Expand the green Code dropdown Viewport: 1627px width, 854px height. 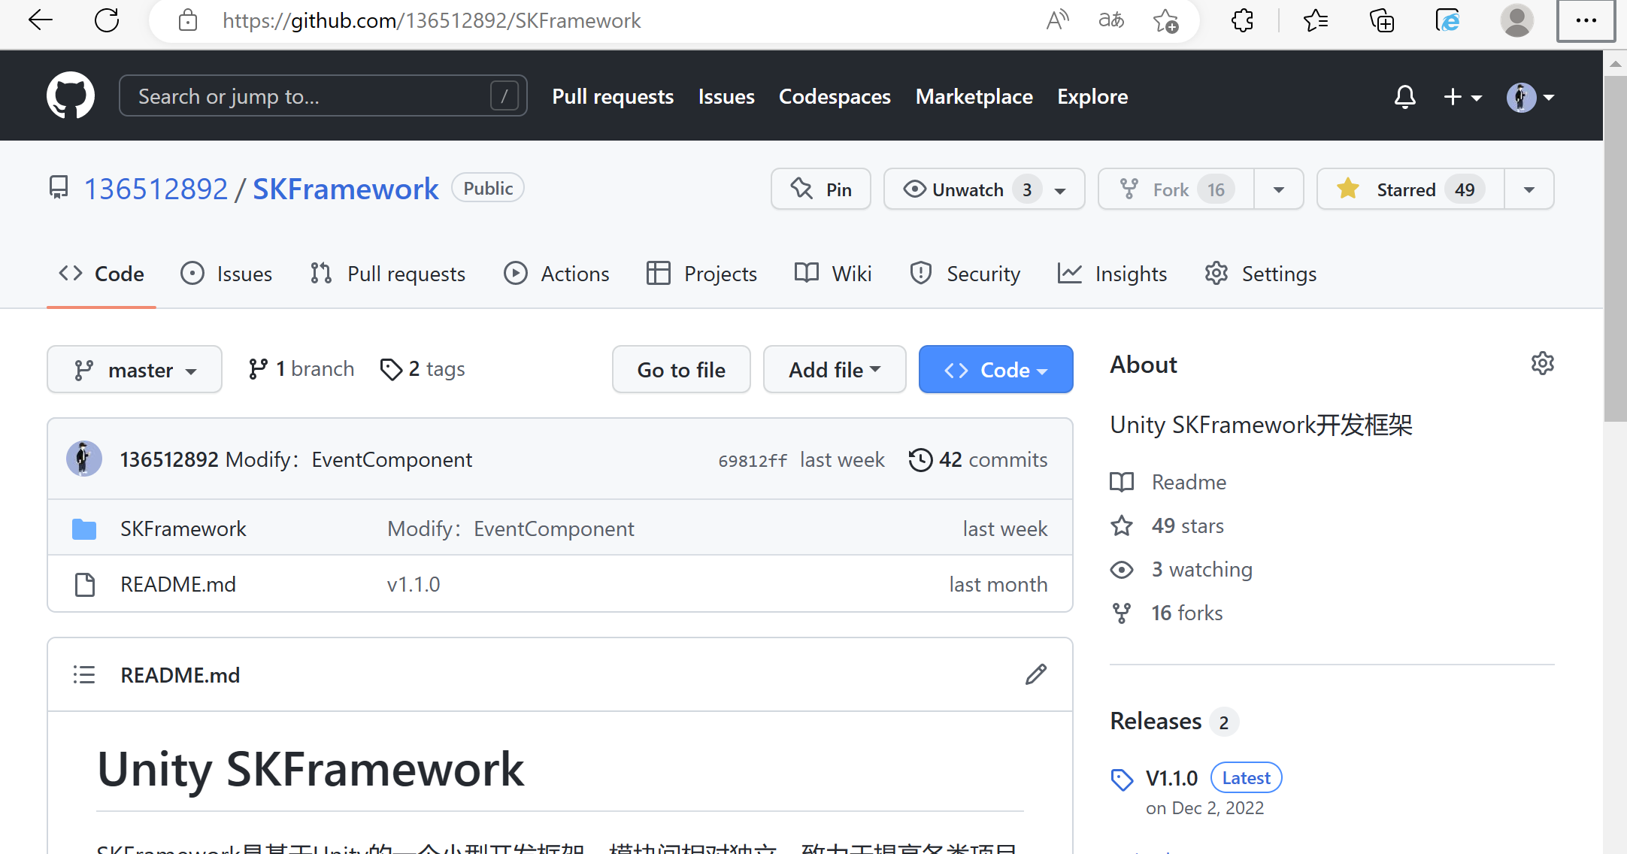click(x=995, y=369)
